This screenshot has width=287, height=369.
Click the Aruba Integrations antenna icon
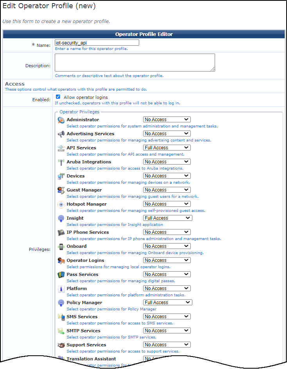point(61,162)
